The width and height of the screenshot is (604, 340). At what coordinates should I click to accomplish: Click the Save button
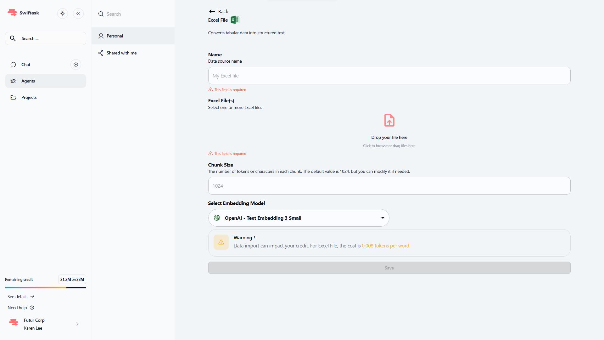[x=389, y=268]
